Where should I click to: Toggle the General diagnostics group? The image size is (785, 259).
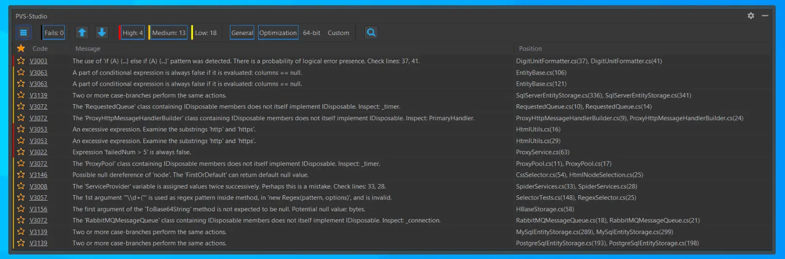point(242,33)
